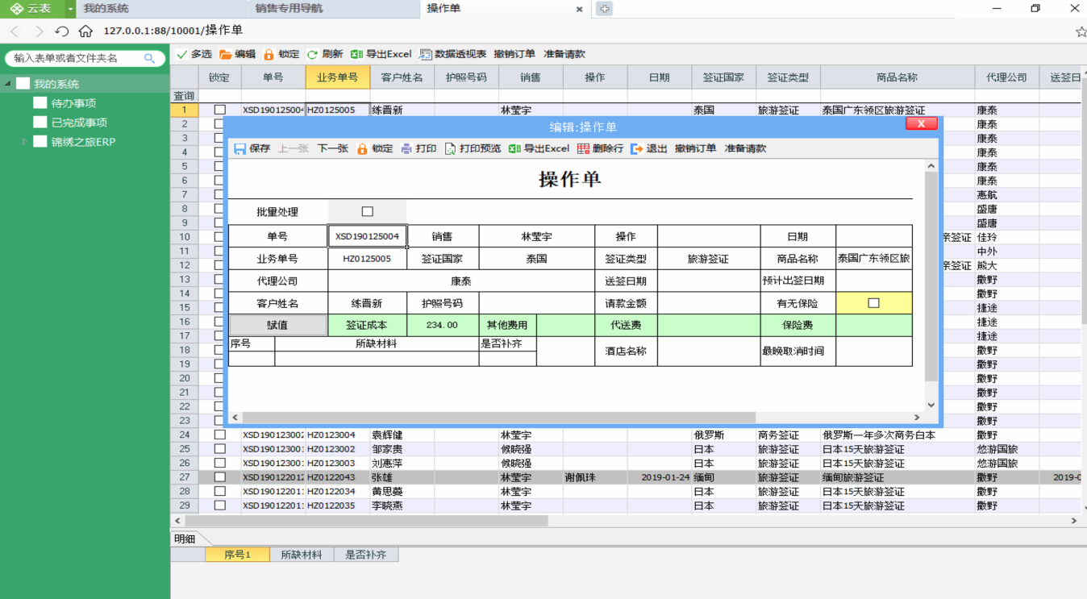Reload the page with refresh icon
The height and width of the screenshot is (599, 1087).
coord(62,31)
